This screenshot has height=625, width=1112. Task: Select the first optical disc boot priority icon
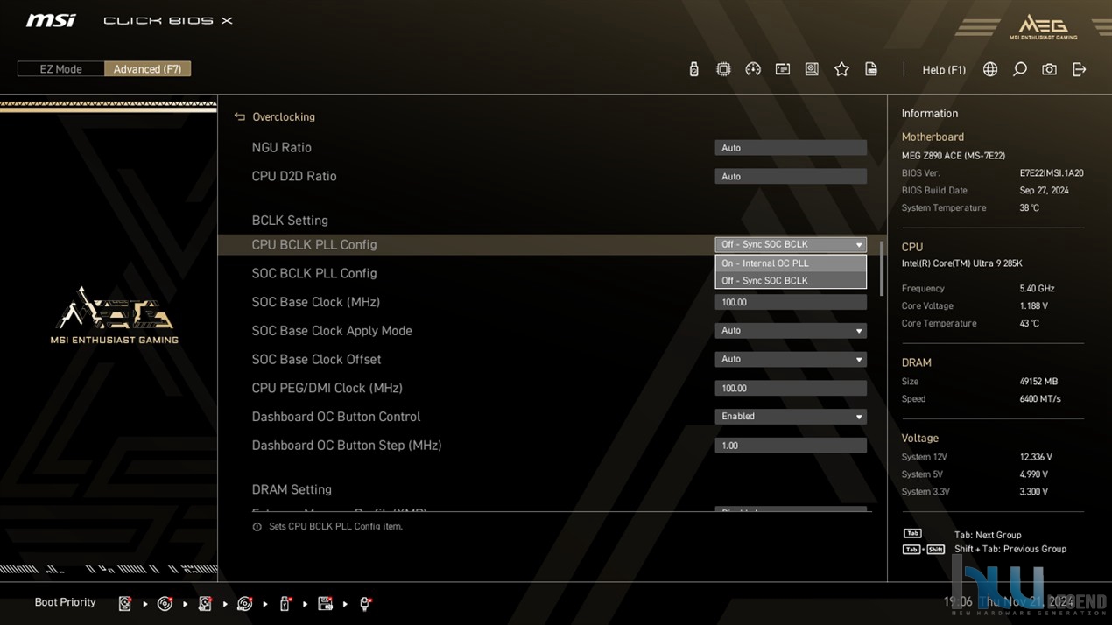[165, 603]
